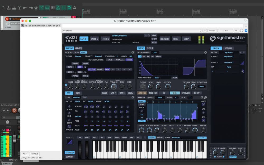Image resolution: width=264 pixels, height=165 pixels.
Task: Toggle the metronome icon in REAPER toolbar
Action: [36, 8]
